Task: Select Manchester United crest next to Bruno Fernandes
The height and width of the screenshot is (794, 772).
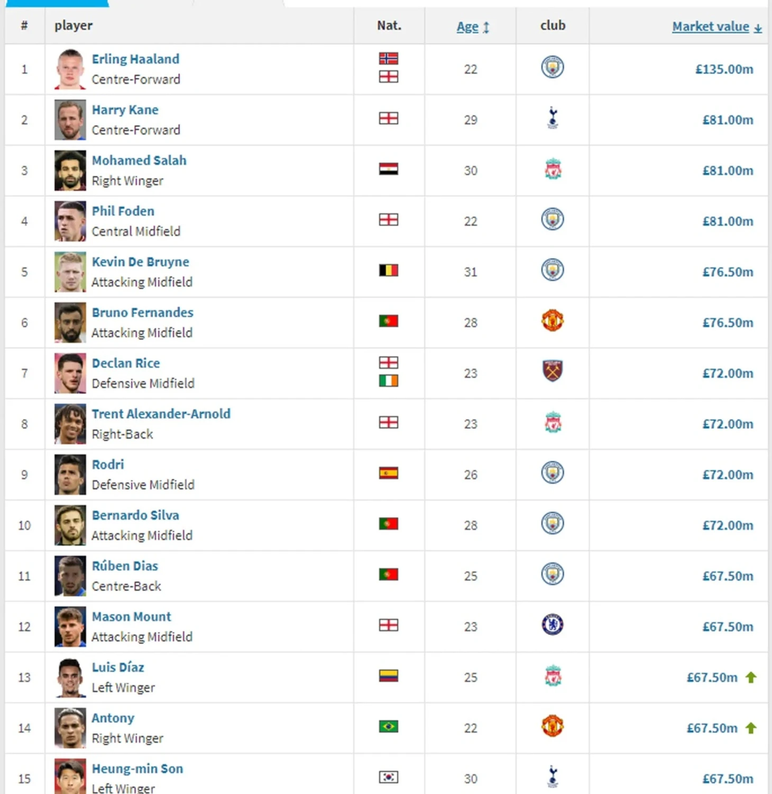Action: (553, 321)
